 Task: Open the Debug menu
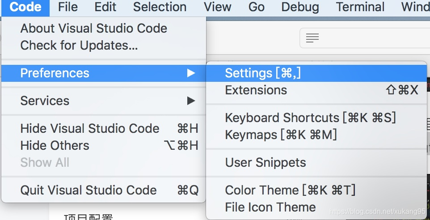[x=300, y=8]
